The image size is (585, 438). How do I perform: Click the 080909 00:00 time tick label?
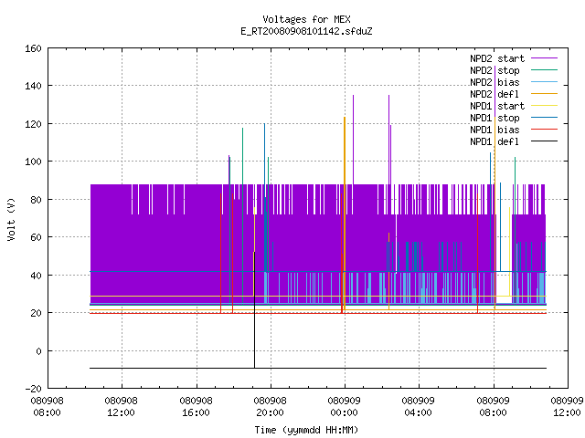[x=345, y=407]
